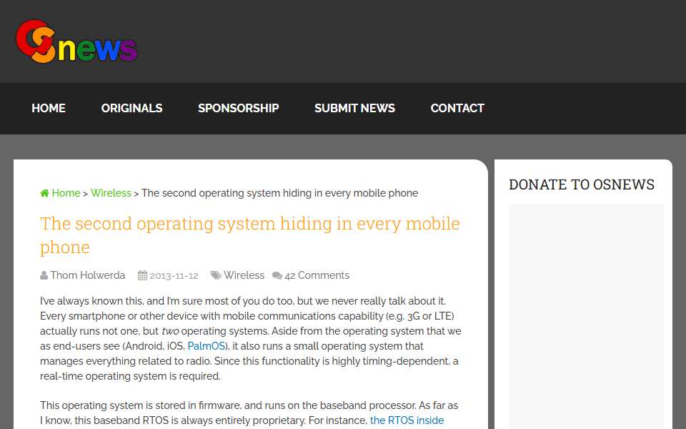Open the Wireless category tag link
686x429 pixels.
pos(244,275)
